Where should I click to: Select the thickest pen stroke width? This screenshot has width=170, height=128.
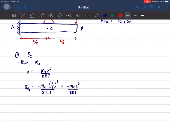click(x=143, y=15)
